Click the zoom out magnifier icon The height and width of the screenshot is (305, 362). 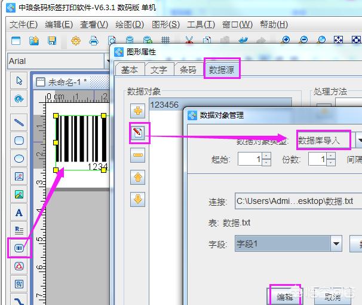(x=303, y=40)
